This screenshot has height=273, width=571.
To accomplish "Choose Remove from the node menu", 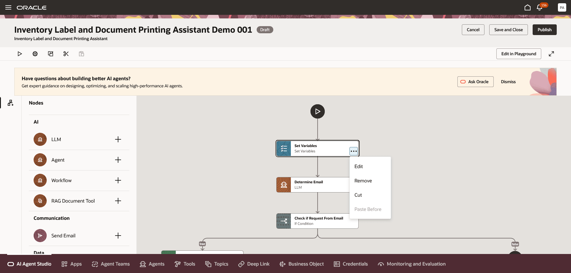I will 370,181.
